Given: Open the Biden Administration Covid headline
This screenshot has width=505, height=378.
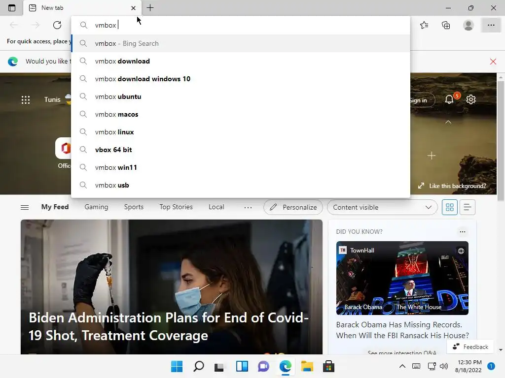Looking at the screenshot, I should [169, 327].
